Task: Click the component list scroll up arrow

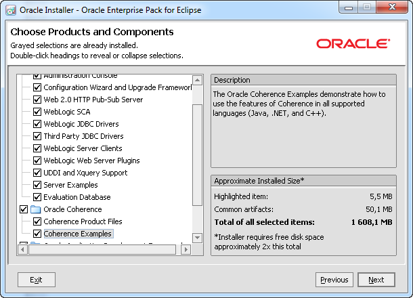Action: coord(198,80)
